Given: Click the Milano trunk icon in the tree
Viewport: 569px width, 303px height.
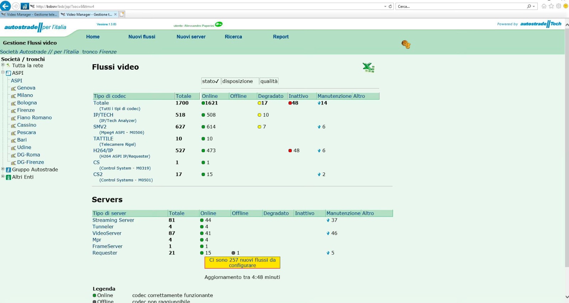Looking at the screenshot, I should pos(14,96).
